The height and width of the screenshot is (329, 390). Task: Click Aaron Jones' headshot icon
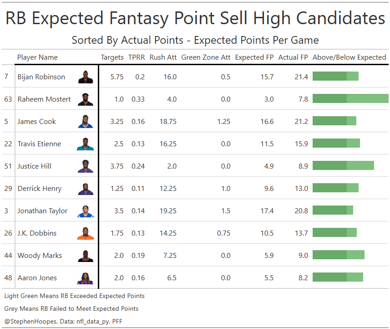tap(85, 278)
